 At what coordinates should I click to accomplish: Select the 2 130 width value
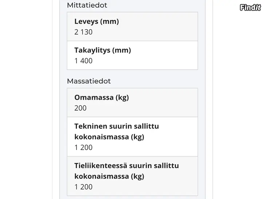[x=83, y=32]
